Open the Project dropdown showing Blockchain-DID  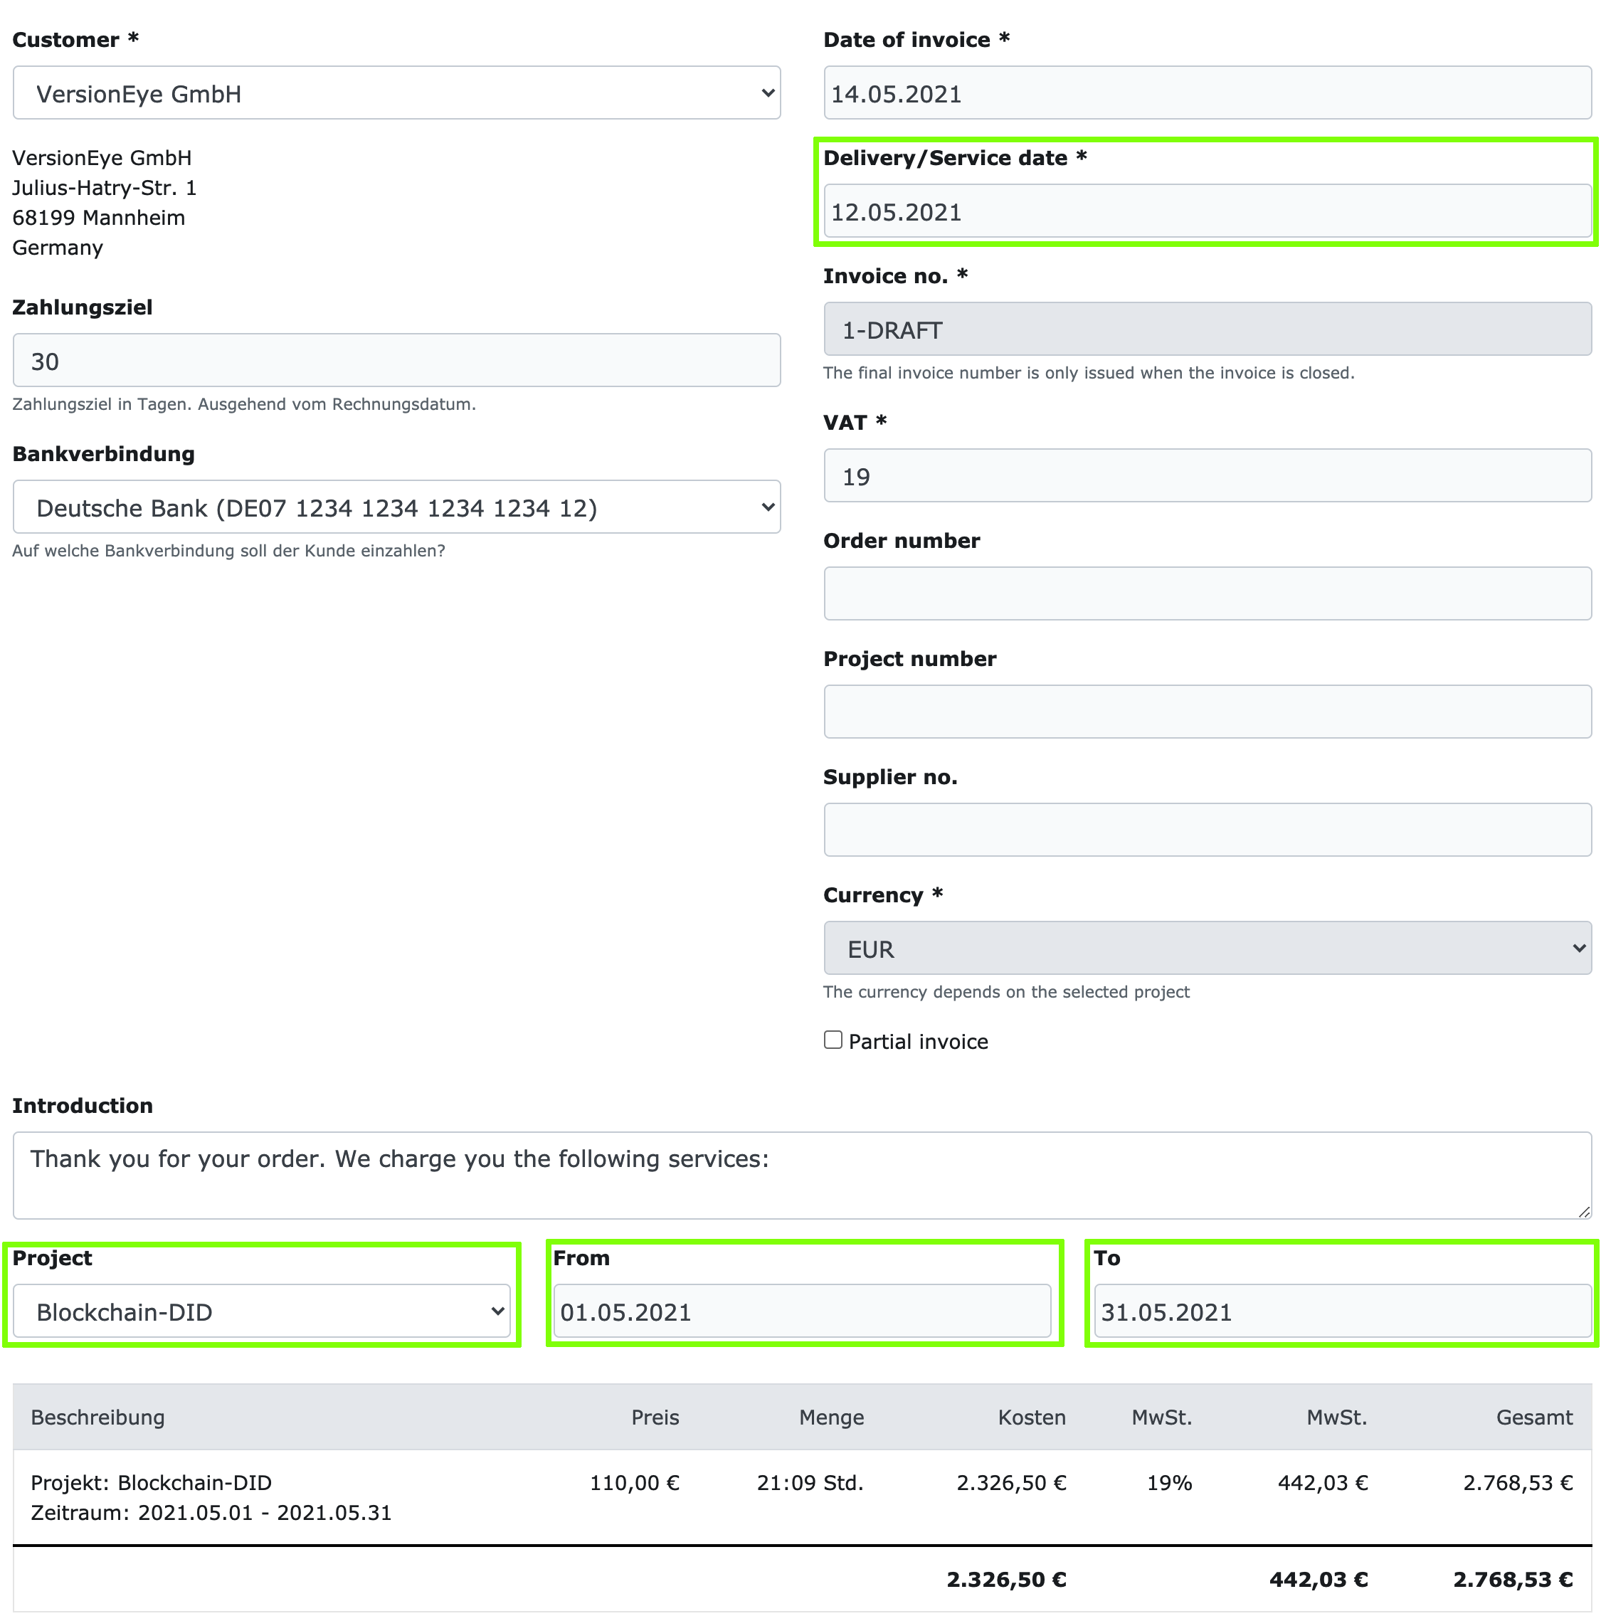click(x=261, y=1311)
